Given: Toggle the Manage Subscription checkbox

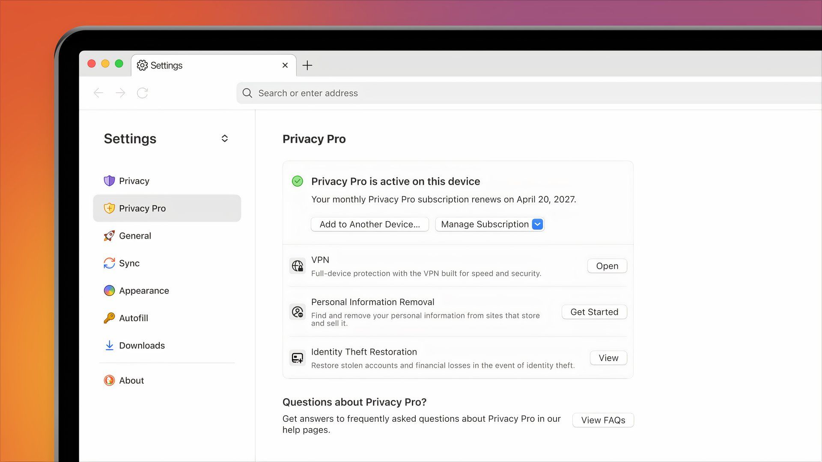Looking at the screenshot, I should click(x=537, y=224).
